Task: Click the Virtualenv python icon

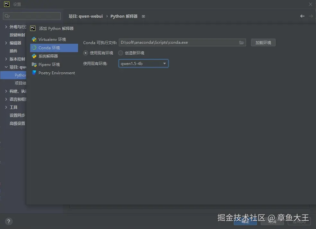Action: tap(34, 39)
